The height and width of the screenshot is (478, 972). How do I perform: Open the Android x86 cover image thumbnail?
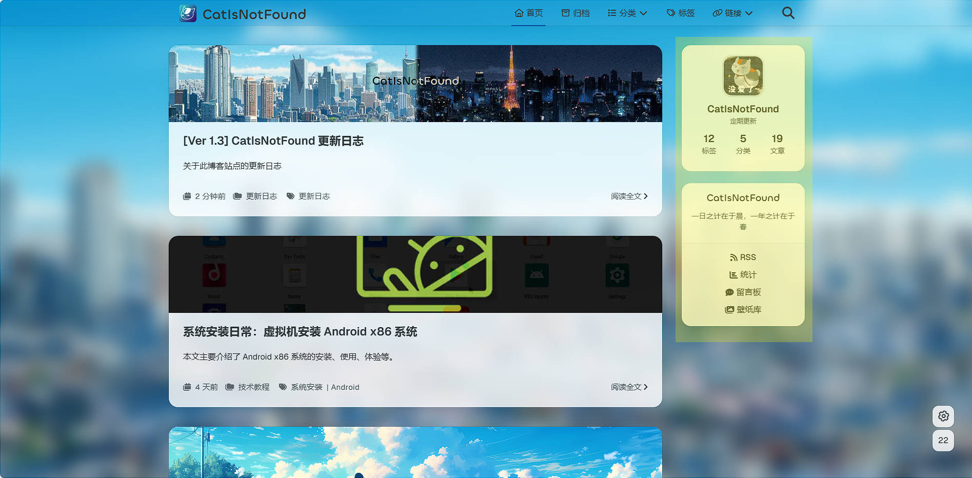(415, 274)
